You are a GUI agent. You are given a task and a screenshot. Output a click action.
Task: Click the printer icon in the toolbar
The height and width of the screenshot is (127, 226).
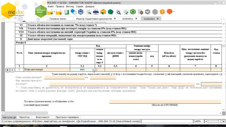pyautogui.click(x=96, y=12)
